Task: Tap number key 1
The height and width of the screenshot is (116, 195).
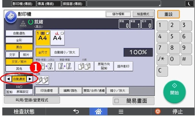Action: (162, 26)
